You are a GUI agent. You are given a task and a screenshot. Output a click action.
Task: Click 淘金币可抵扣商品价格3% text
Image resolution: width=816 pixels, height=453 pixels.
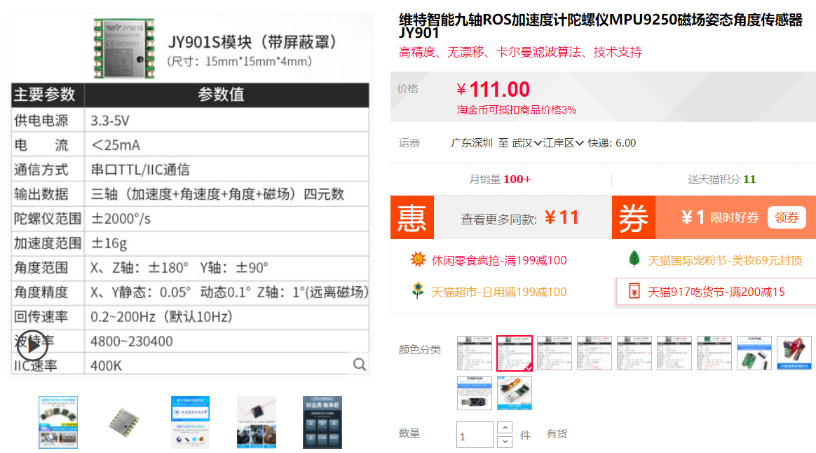pos(516,110)
